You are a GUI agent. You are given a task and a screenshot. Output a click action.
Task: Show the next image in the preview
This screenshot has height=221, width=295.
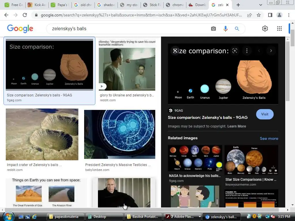coord(271,51)
